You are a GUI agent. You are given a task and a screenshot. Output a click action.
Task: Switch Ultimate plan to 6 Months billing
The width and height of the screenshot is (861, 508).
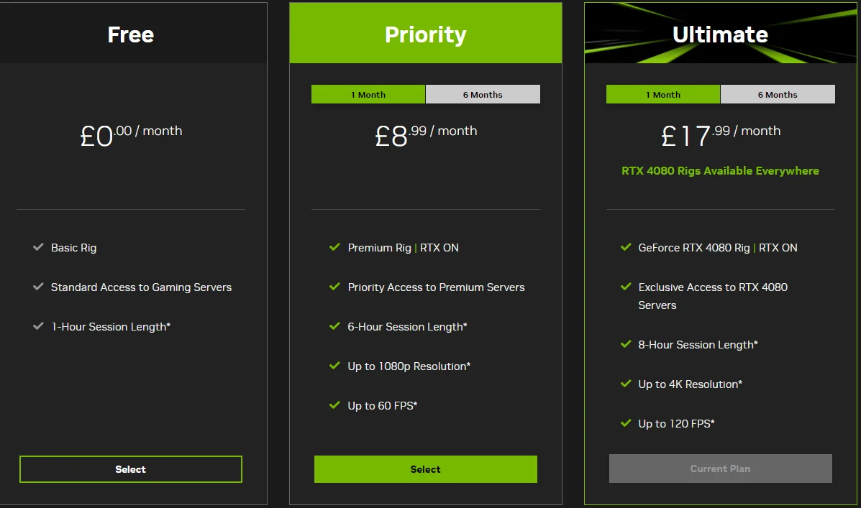(x=778, y=94)
